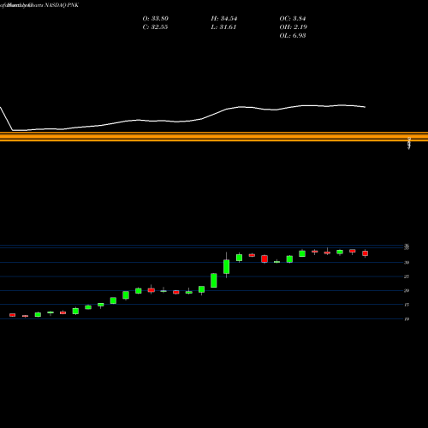Image resolution: width=428 pixels, height=428 pixels.
Task: Click the 15 price axis label
Action: (407, 305)
